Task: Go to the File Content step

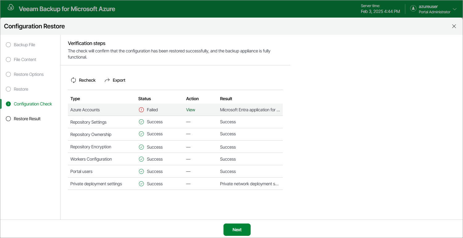Action: pos(25,59)
